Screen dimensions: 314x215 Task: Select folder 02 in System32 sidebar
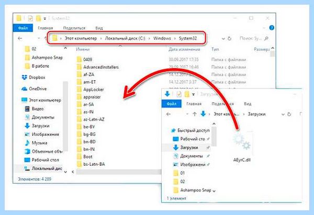point(31,49)
